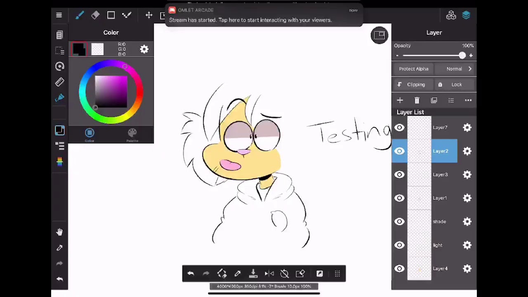Toggle Layer1 visibility eye
The image size is (528, 297).
pyautogui.click(x=399, y=198)
